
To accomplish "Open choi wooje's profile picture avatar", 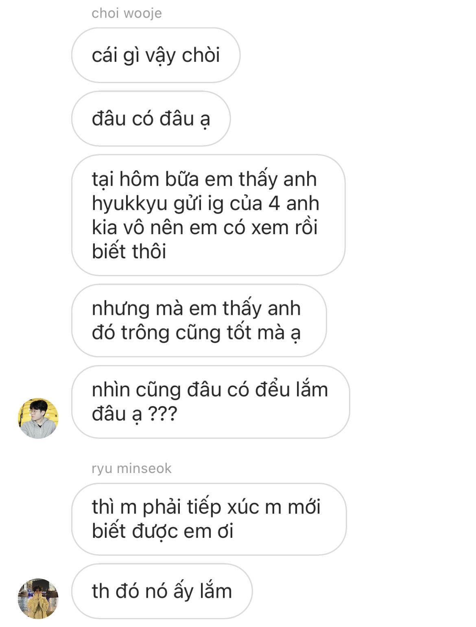I will (38, 418).
